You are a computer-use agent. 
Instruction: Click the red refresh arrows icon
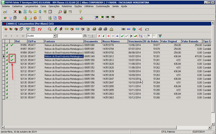(x=39, y=29)
